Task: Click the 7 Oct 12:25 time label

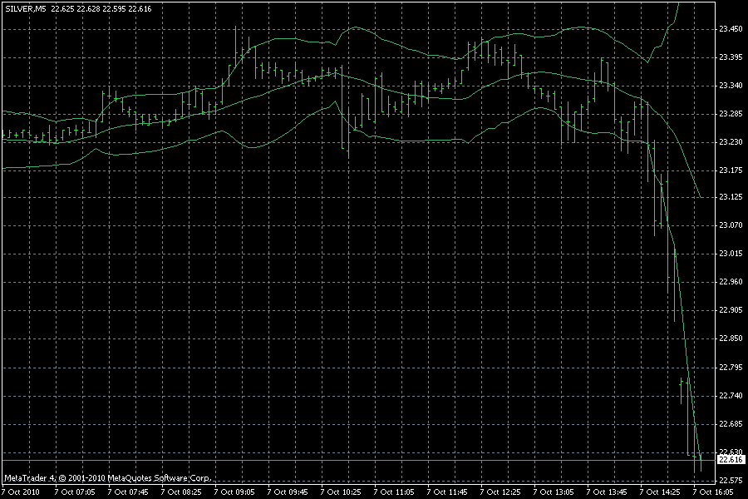Action: point(500,492)
